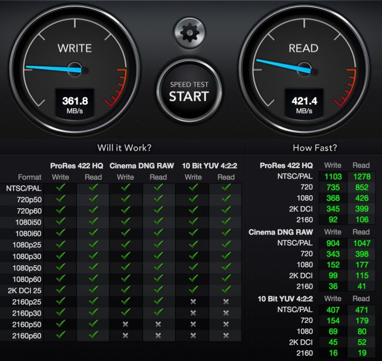Click 'Cinema DNG RAW' header in Will it Work

(x=142, y=166)
